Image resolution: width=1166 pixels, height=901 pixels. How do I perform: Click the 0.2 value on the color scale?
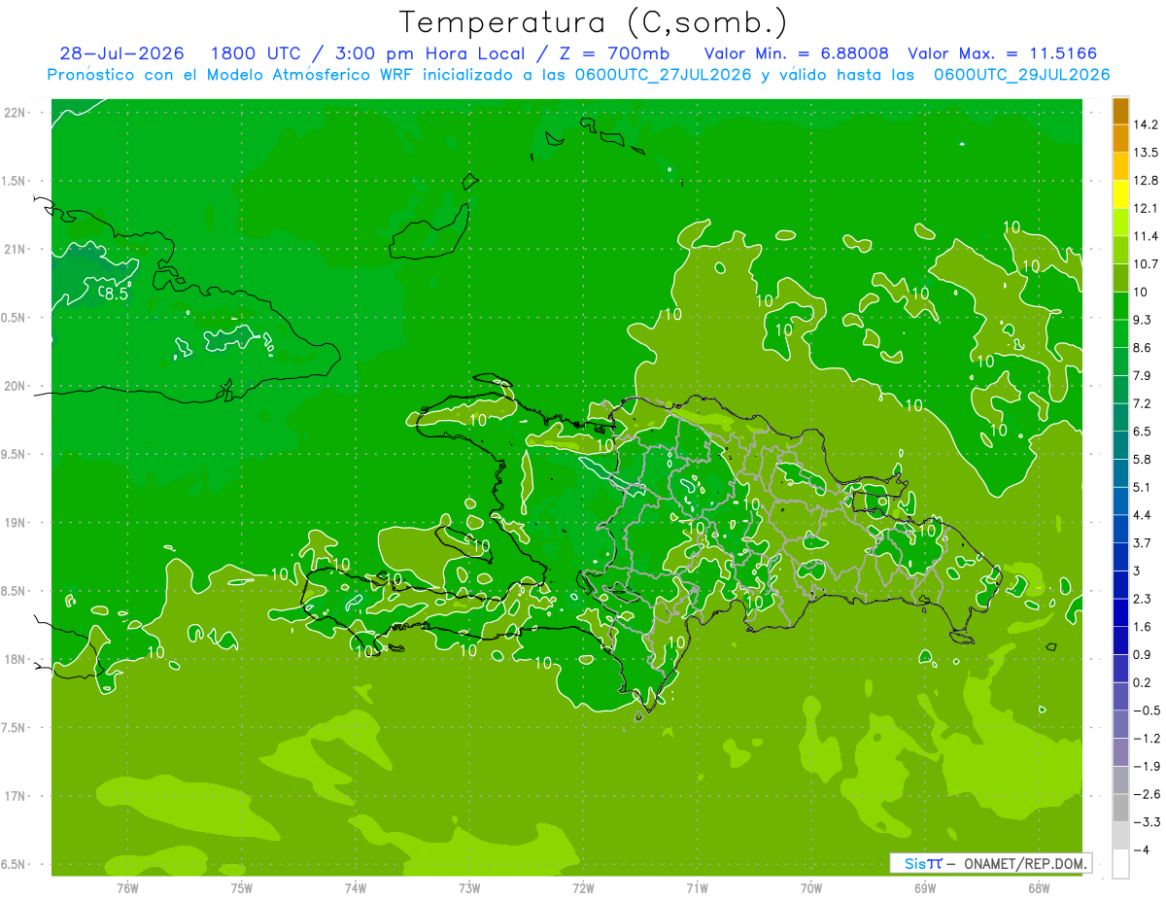pos(1145,682)
